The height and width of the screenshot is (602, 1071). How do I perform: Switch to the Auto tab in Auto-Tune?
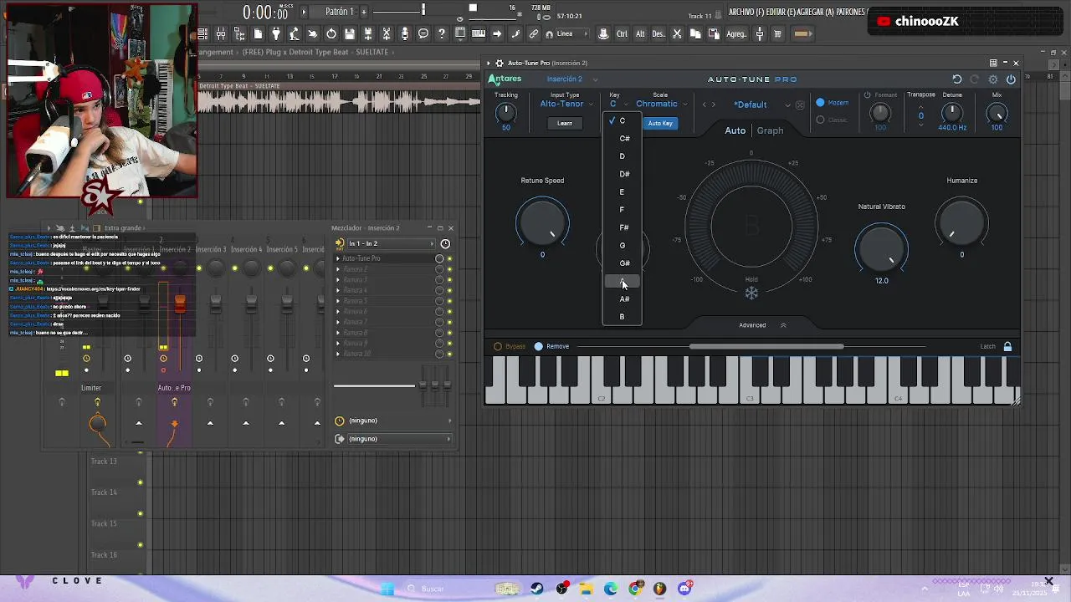735,130
